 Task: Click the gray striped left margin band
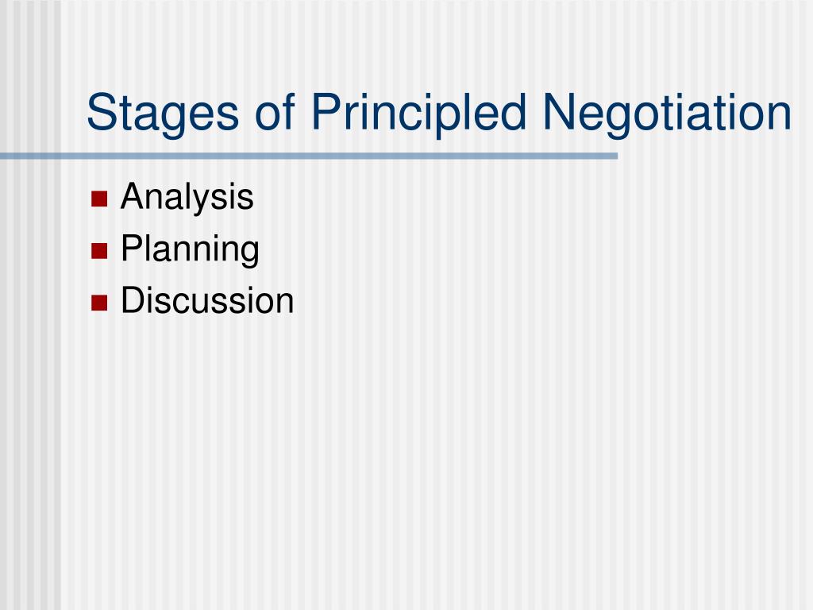click(30, 363)
